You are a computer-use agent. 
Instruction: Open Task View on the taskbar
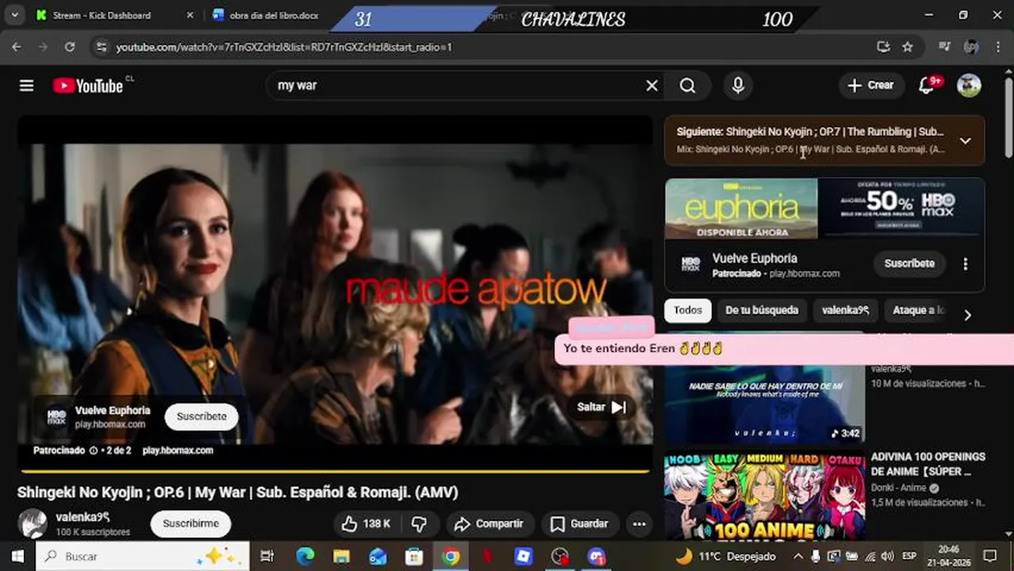coord(267,556)
